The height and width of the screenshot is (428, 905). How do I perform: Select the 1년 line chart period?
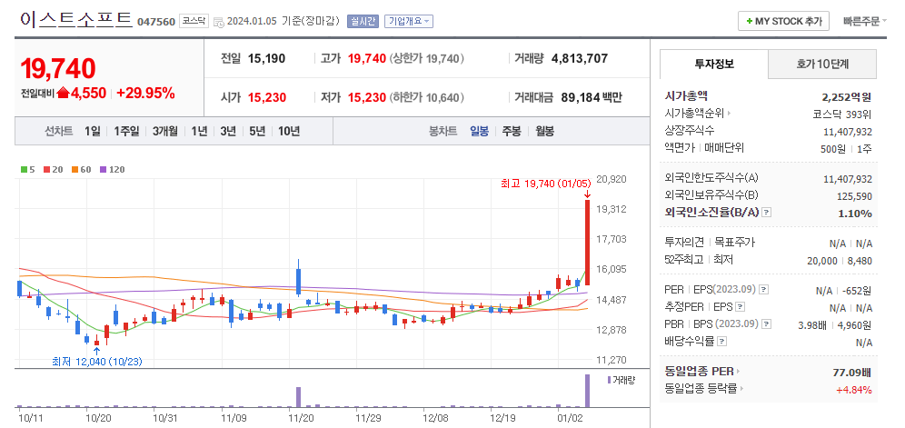(199, 131)
